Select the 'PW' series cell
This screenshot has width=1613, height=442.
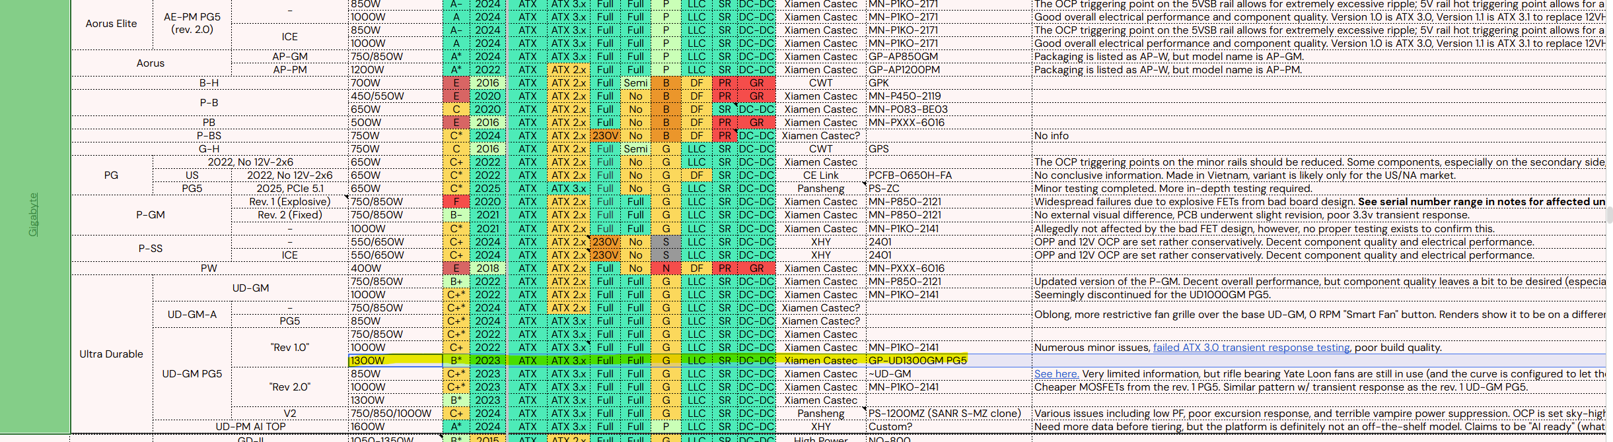click(209, 268)
